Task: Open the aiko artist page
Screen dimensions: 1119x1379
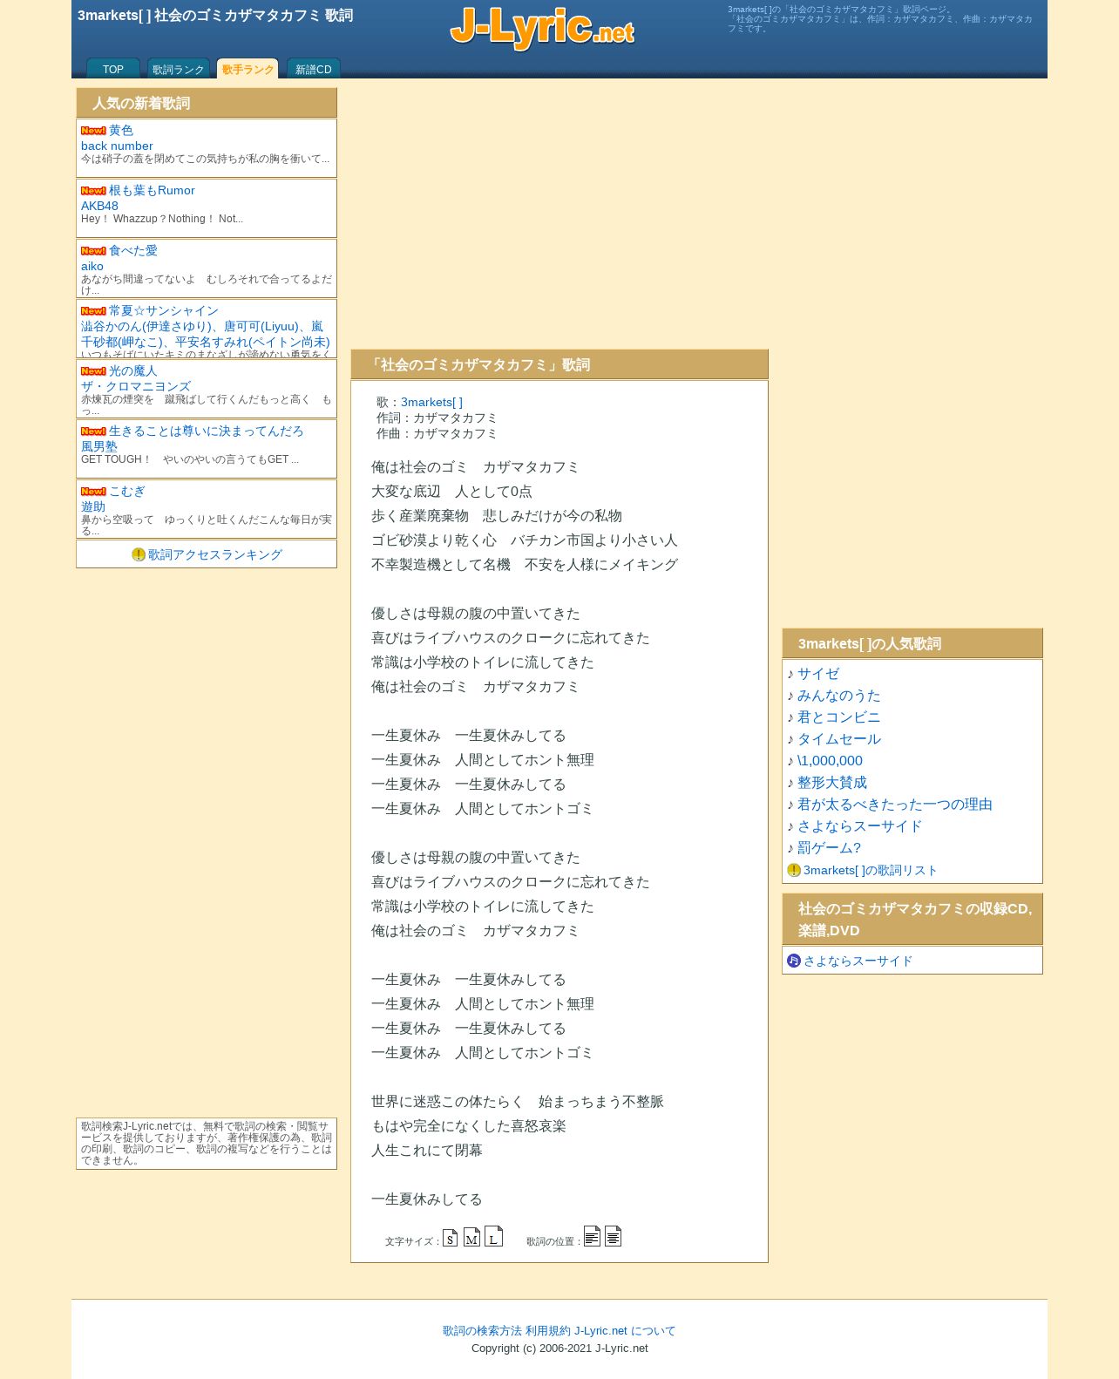Action: tap(92, 266)
